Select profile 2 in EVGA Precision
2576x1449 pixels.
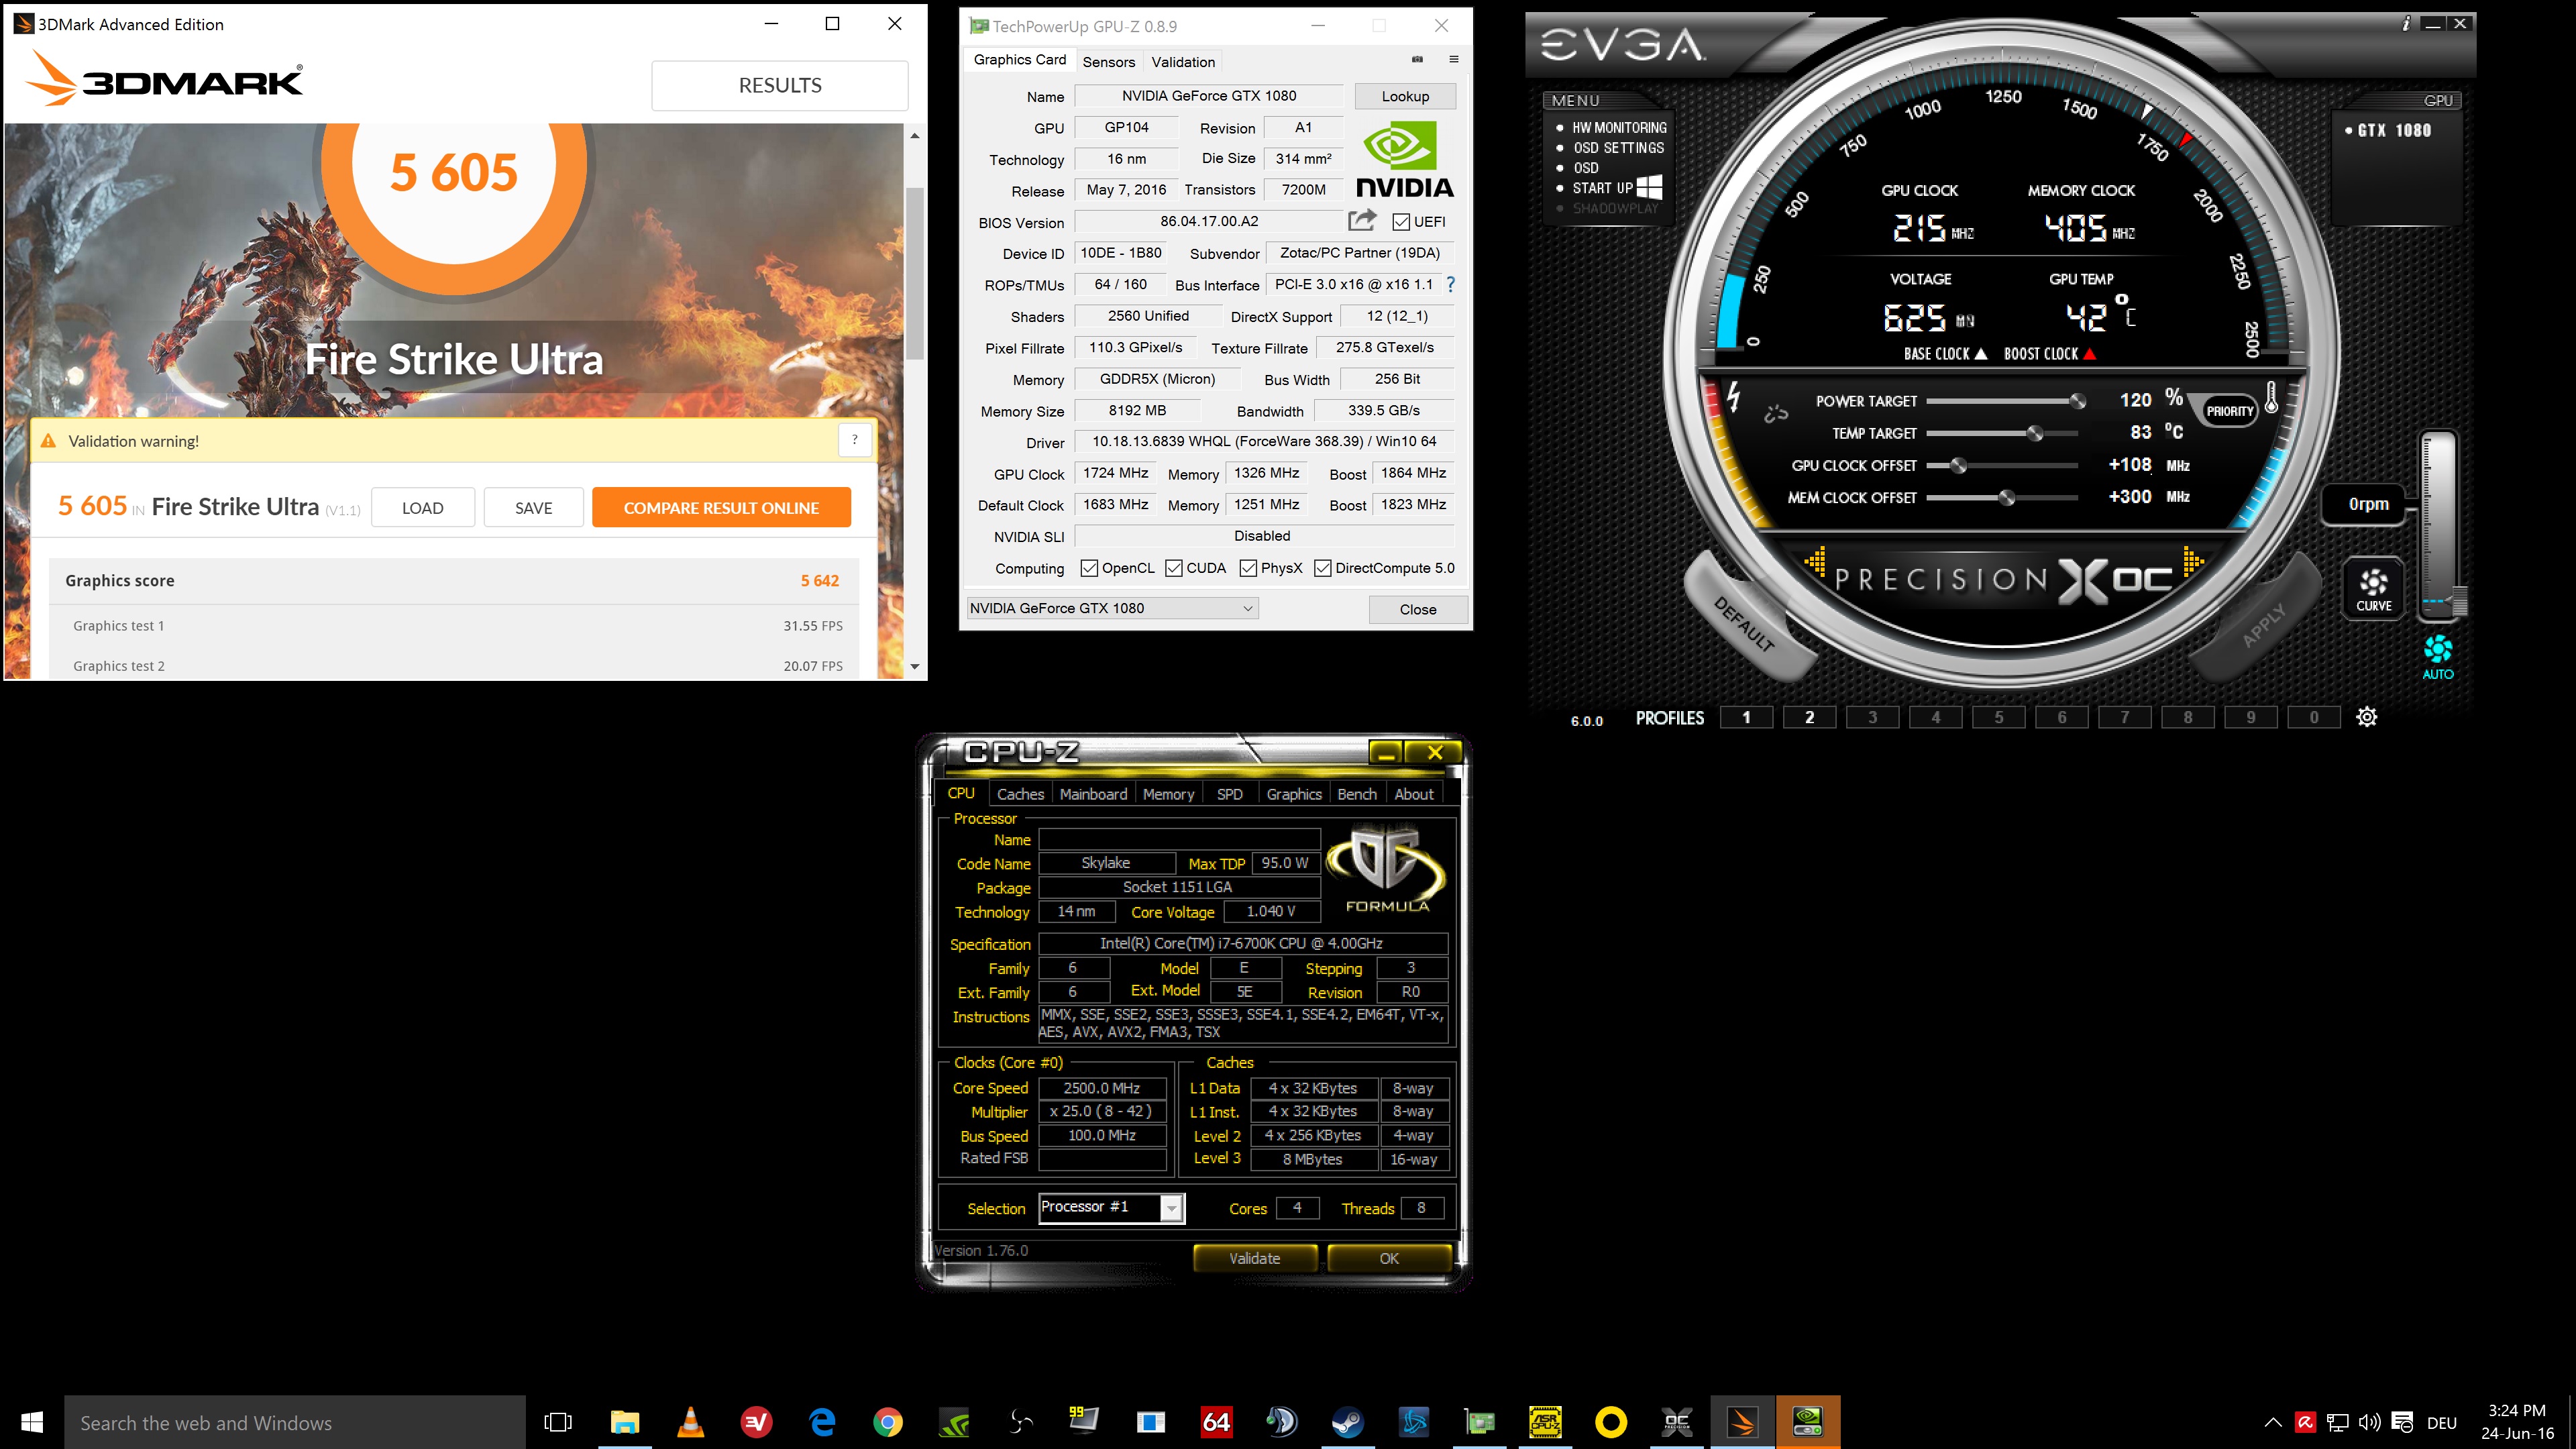coord(1809,717)
